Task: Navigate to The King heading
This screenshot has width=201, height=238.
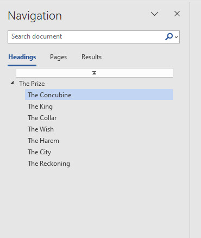Action: (x=40, y=107)
